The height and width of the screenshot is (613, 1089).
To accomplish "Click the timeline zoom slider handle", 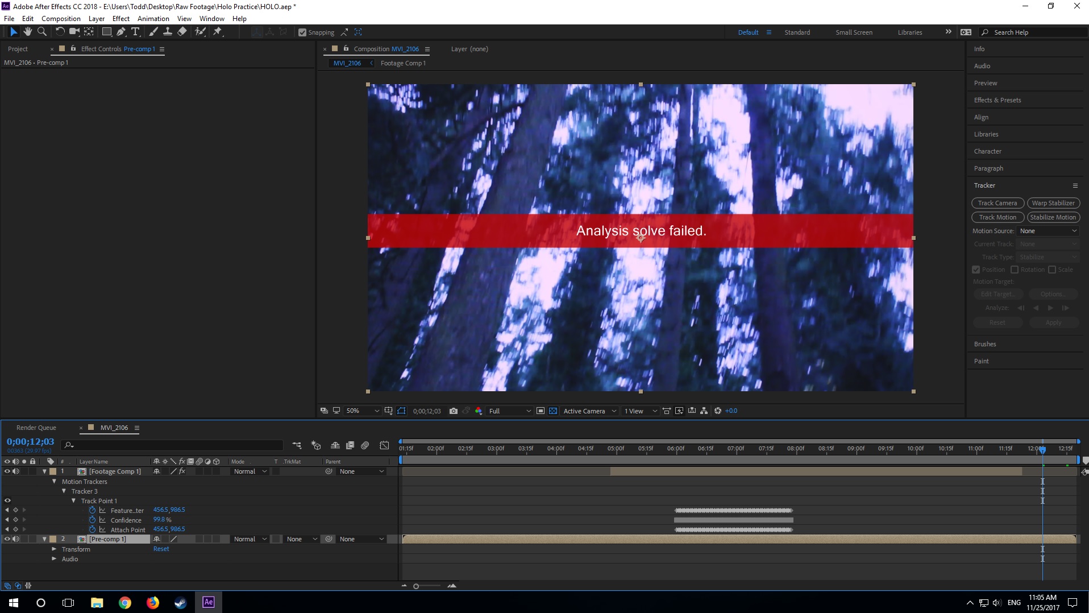I will point(416,586).
